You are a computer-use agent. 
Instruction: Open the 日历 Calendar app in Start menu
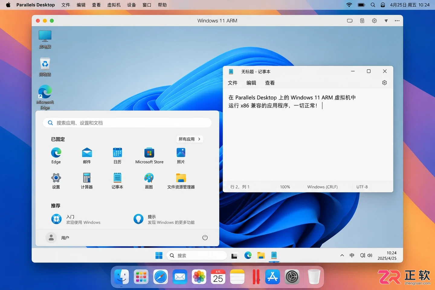(x=117, y=155)
